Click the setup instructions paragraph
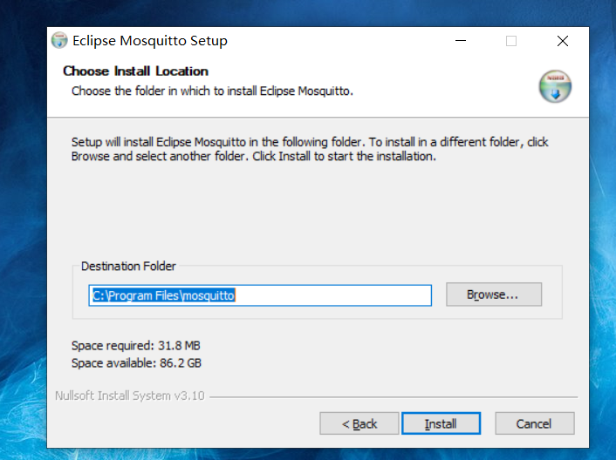This screenshot has height=460, width=616. [x=310, y=150]
